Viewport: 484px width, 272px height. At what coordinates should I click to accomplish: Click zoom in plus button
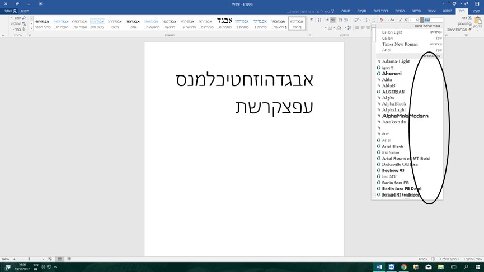(14, 259)
